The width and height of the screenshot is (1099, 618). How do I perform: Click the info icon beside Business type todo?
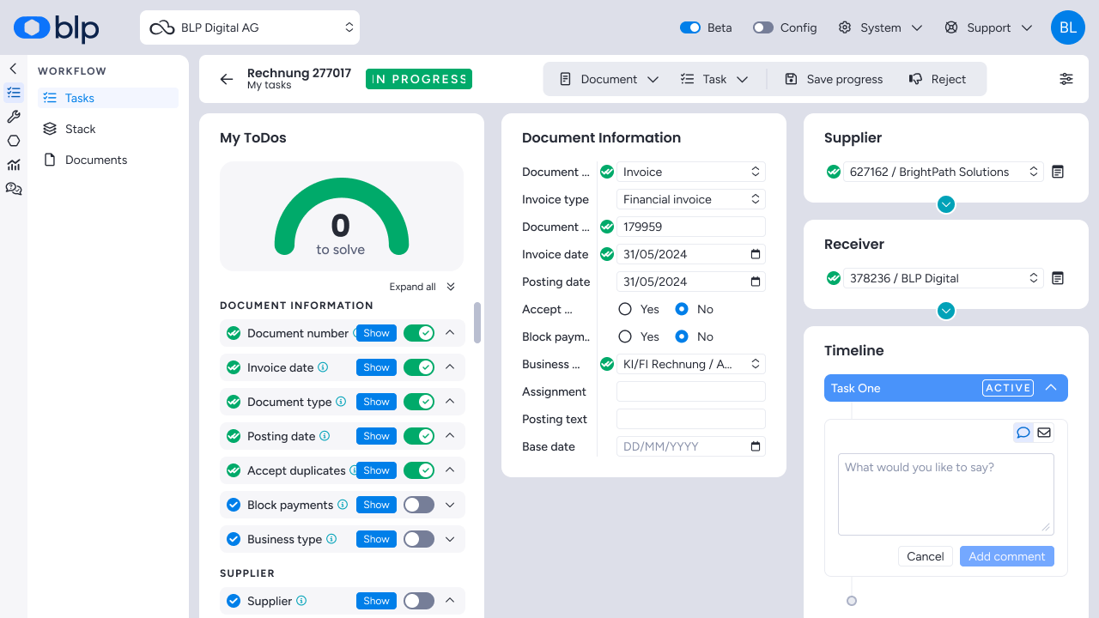tap(331, 539)
